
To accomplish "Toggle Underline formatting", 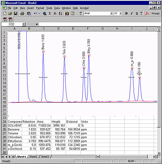I will 137,13.
